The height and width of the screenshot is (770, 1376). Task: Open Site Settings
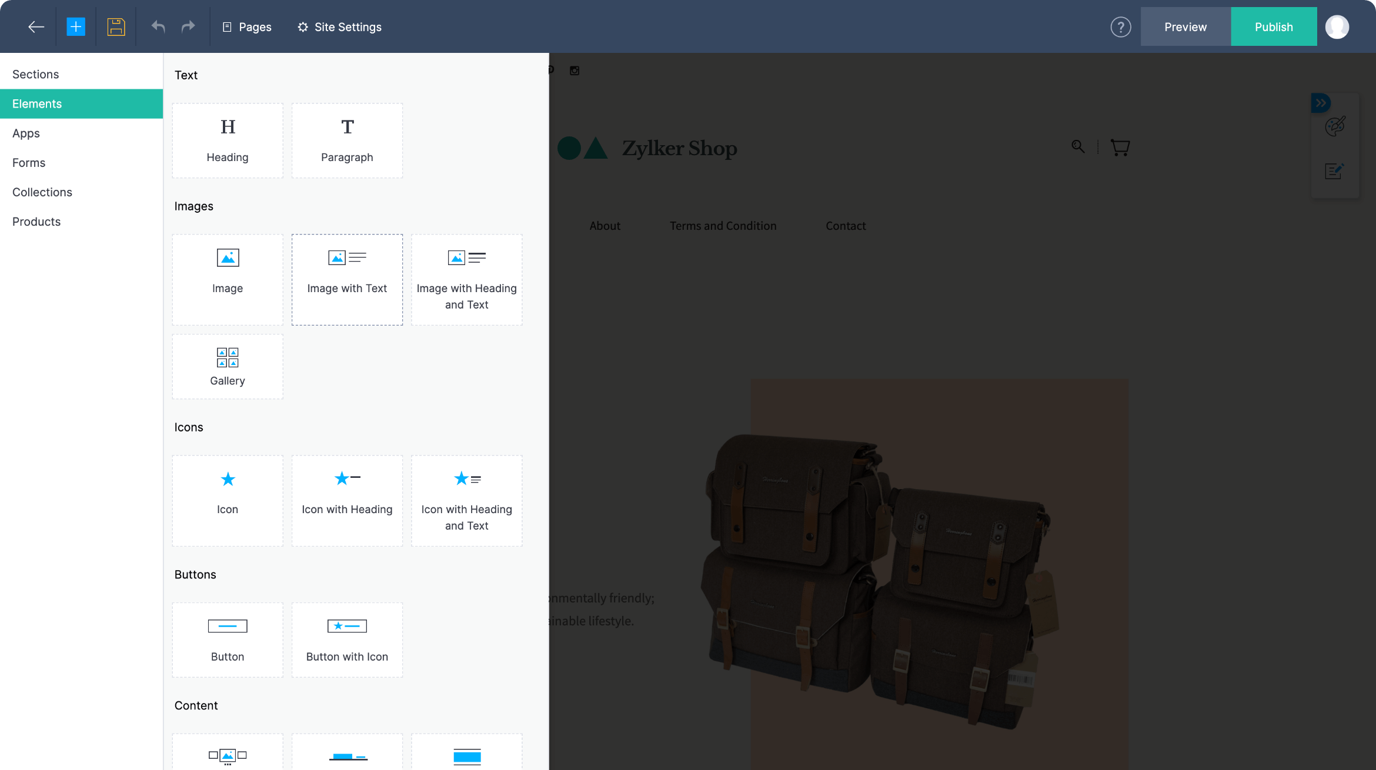pos(339,27)
